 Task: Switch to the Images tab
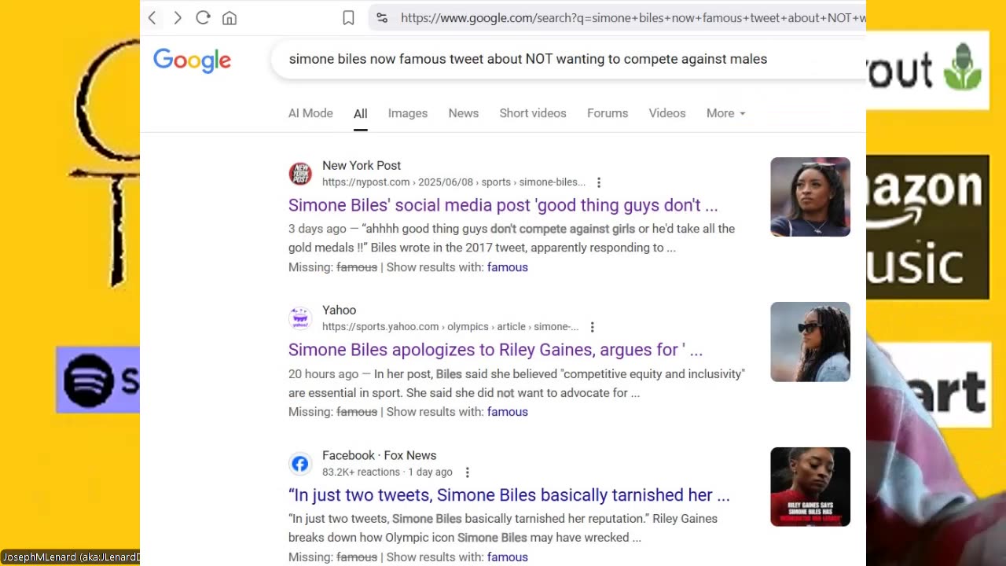pyautogui.click(x=408, y=113)
